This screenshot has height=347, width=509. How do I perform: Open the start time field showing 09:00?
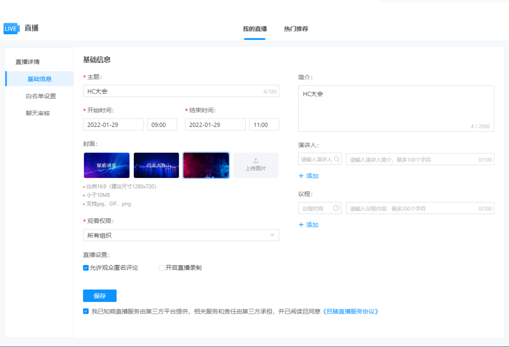[x=162, y=124]
